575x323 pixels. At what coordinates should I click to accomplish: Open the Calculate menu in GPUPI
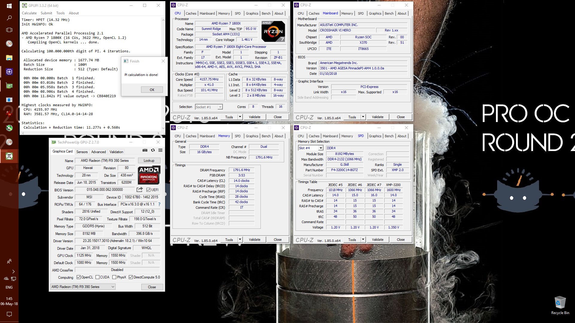[x=29, y=13]
